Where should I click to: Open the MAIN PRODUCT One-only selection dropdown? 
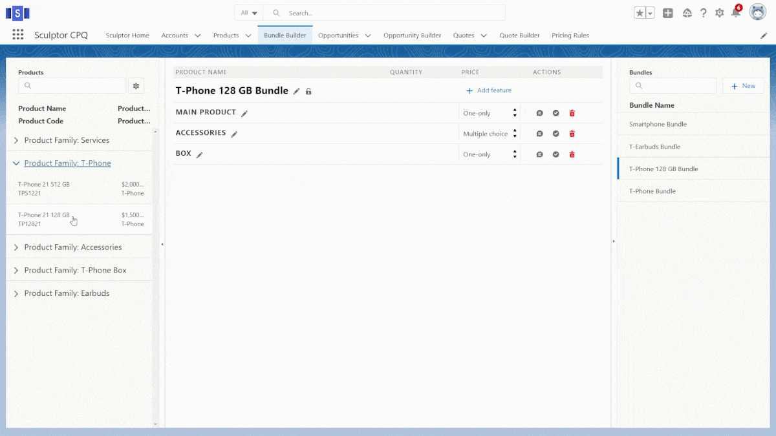click(490, 113)
